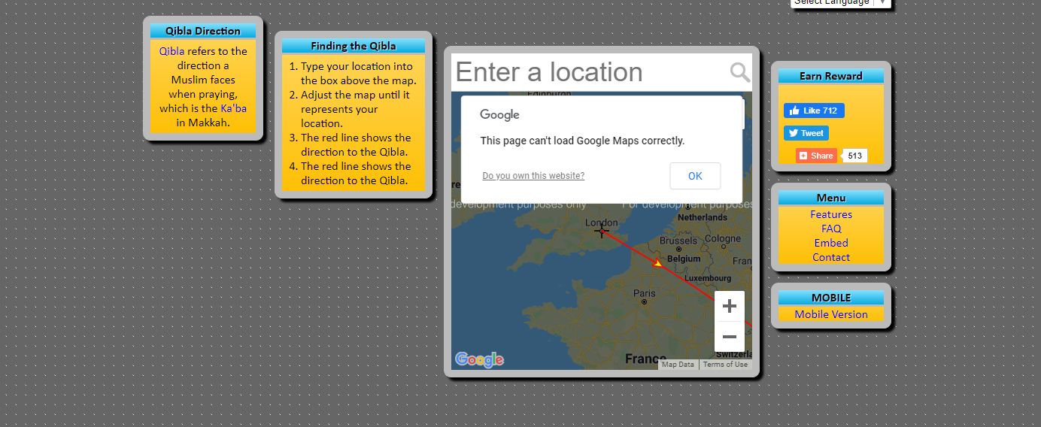Click the share count 513
This screenshot has width=1041, height=427.
pos(854,156)
